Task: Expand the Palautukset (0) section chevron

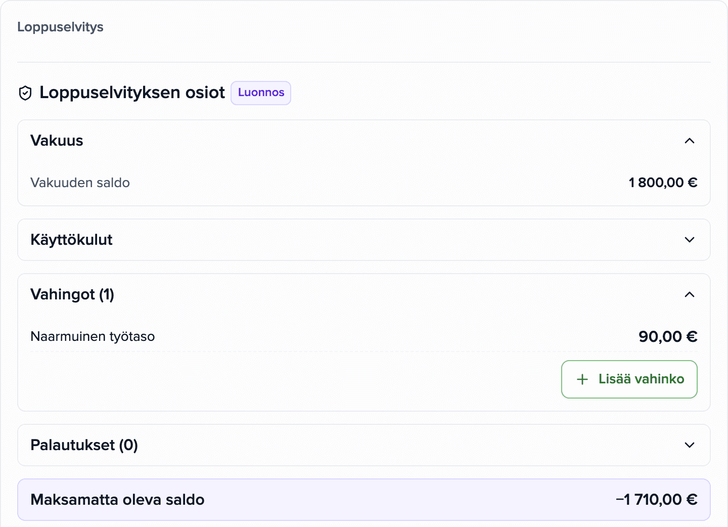Action: click(690, 445)
